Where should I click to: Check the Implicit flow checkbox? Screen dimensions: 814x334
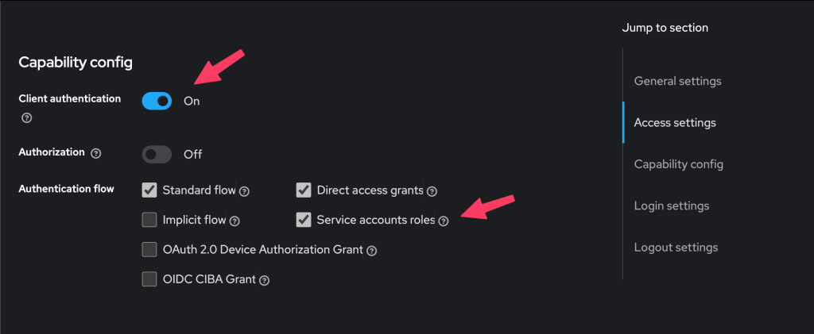(x=149, y=220)
